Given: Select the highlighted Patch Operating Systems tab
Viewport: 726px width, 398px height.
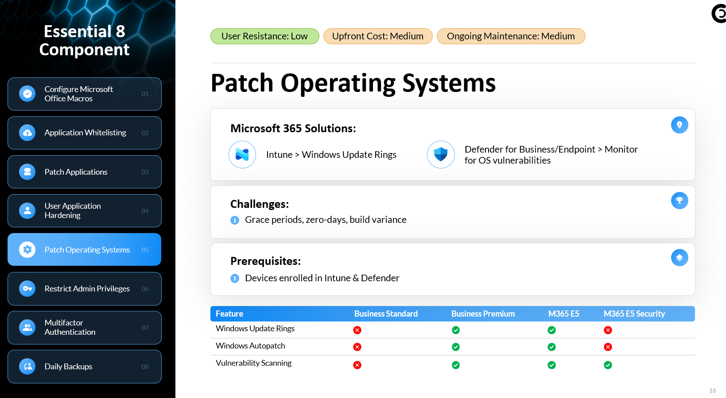Looking at the screenshot, I should (84, 250).
